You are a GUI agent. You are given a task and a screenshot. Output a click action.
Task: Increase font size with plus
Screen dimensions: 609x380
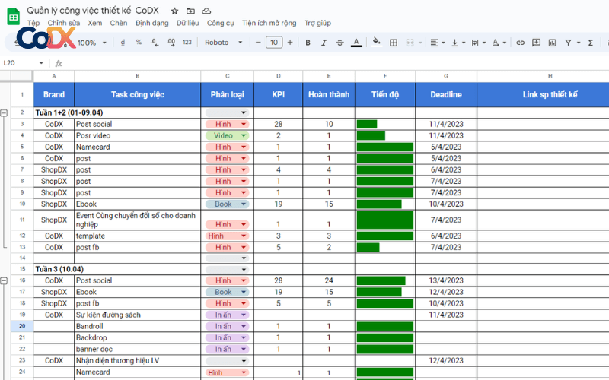click(x=290, y=43)
